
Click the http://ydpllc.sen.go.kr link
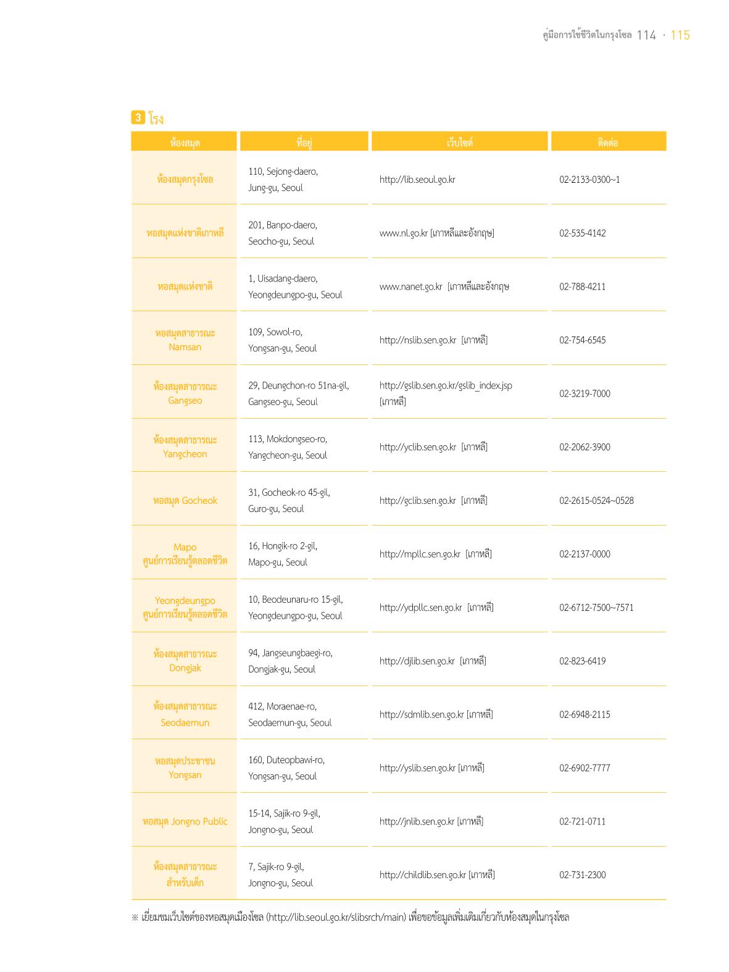[x=421, y=608]
